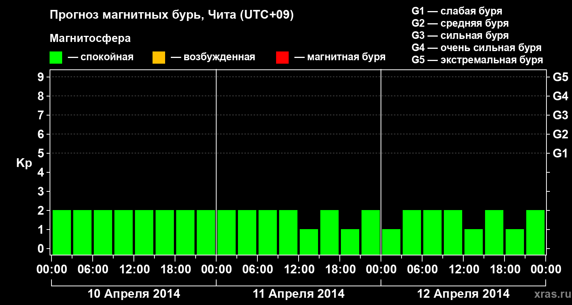Click the 10 April 06:00–09:00 Kp bar

(x=103, y=232)
